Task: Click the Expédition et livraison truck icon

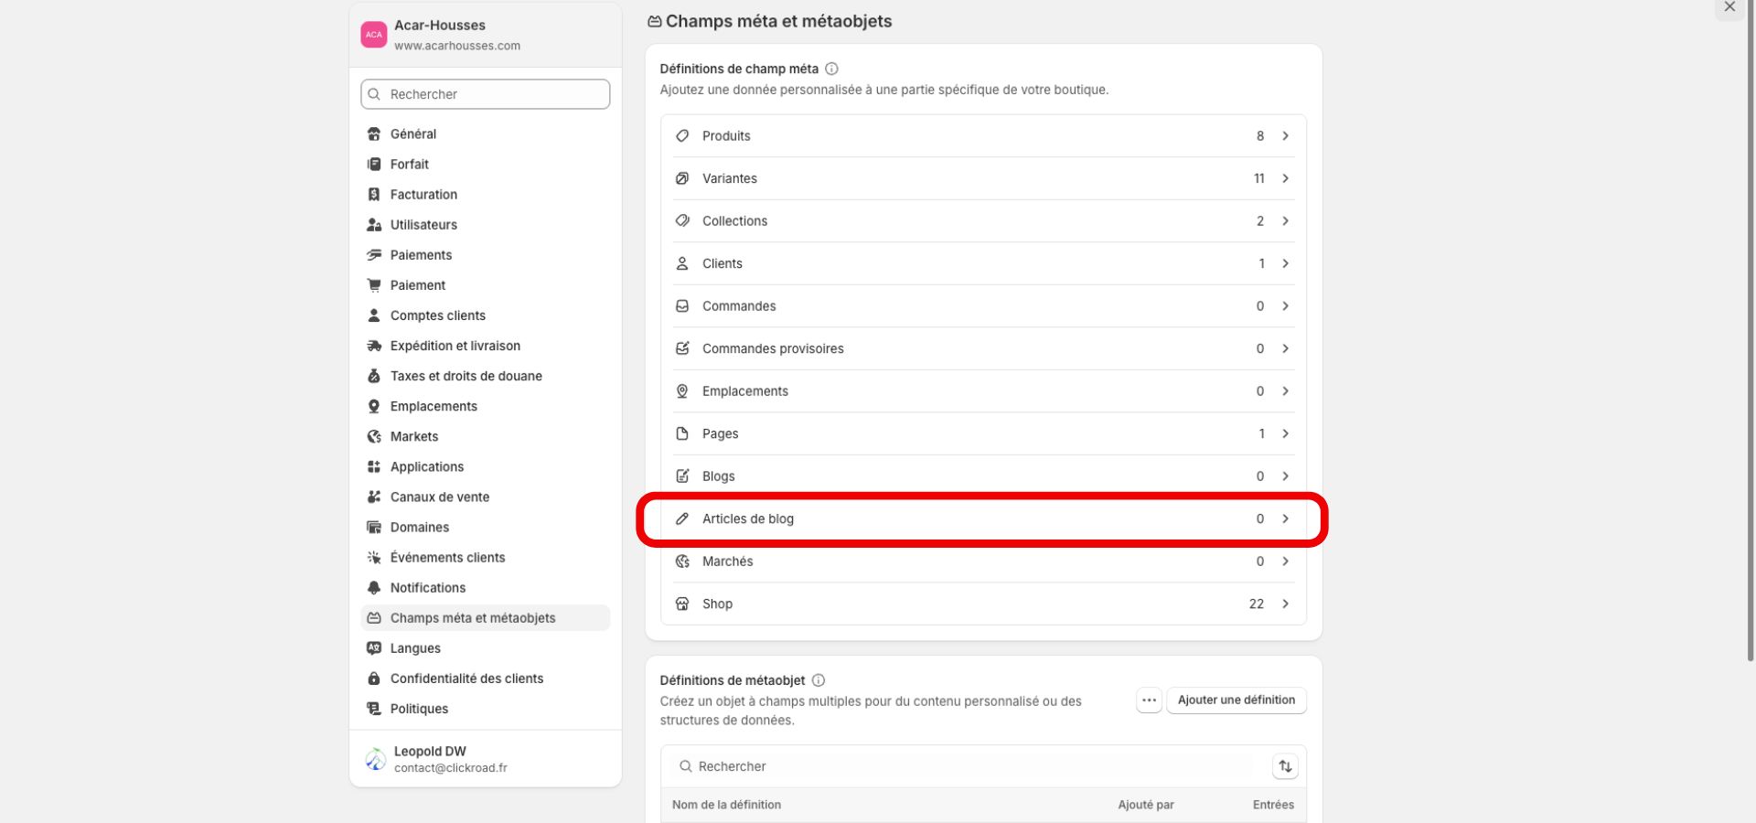Action: pyautogui.click(x=374, y=346)
